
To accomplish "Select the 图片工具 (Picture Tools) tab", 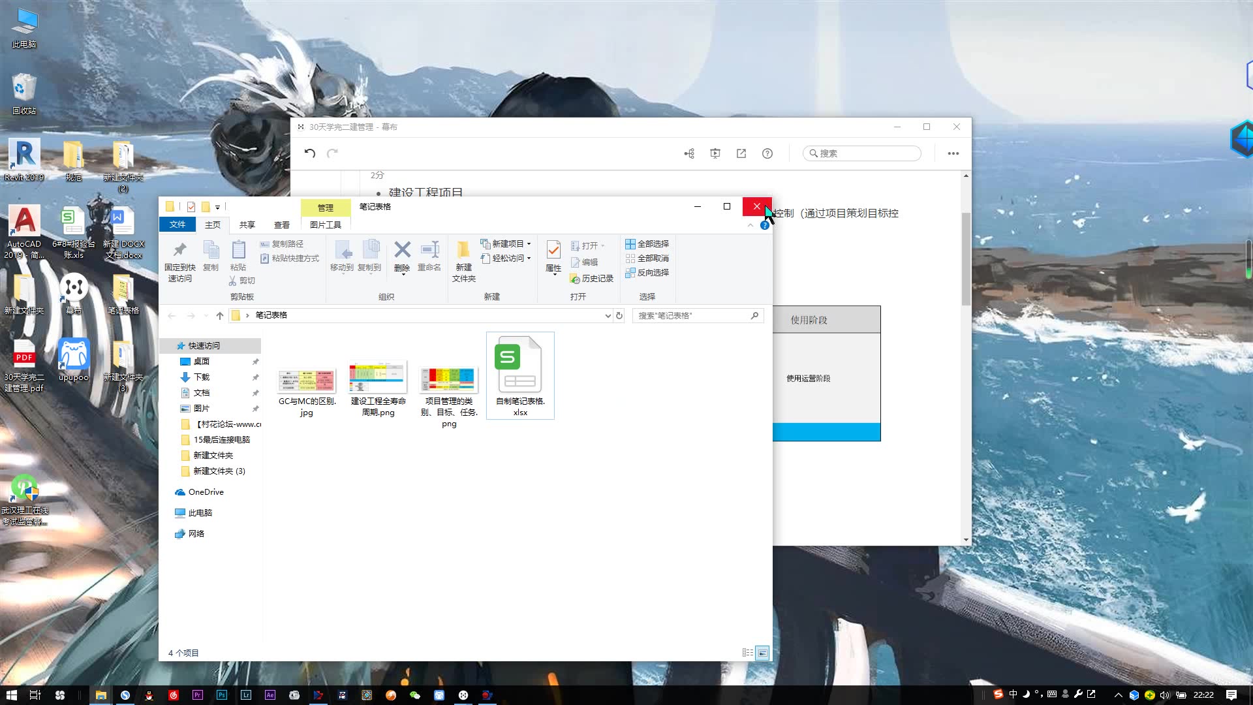I will [325, 224].
